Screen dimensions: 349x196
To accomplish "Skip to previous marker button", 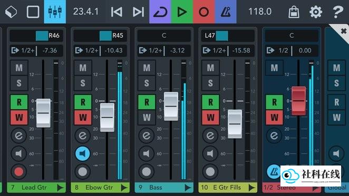I will [x=117, y=12].
